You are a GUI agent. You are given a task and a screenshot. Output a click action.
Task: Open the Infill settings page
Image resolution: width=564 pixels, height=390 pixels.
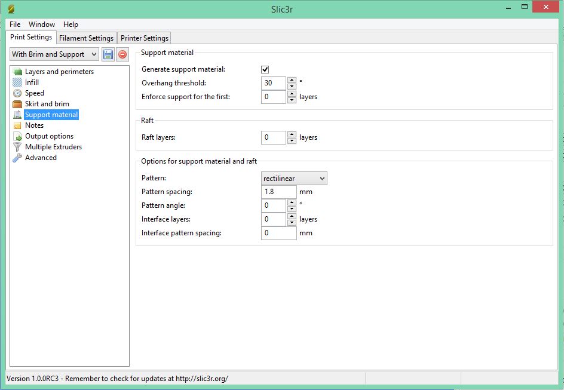32,82
